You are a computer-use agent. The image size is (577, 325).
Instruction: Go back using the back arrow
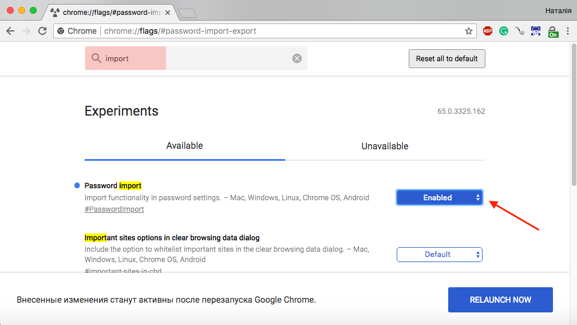(10, 31)
